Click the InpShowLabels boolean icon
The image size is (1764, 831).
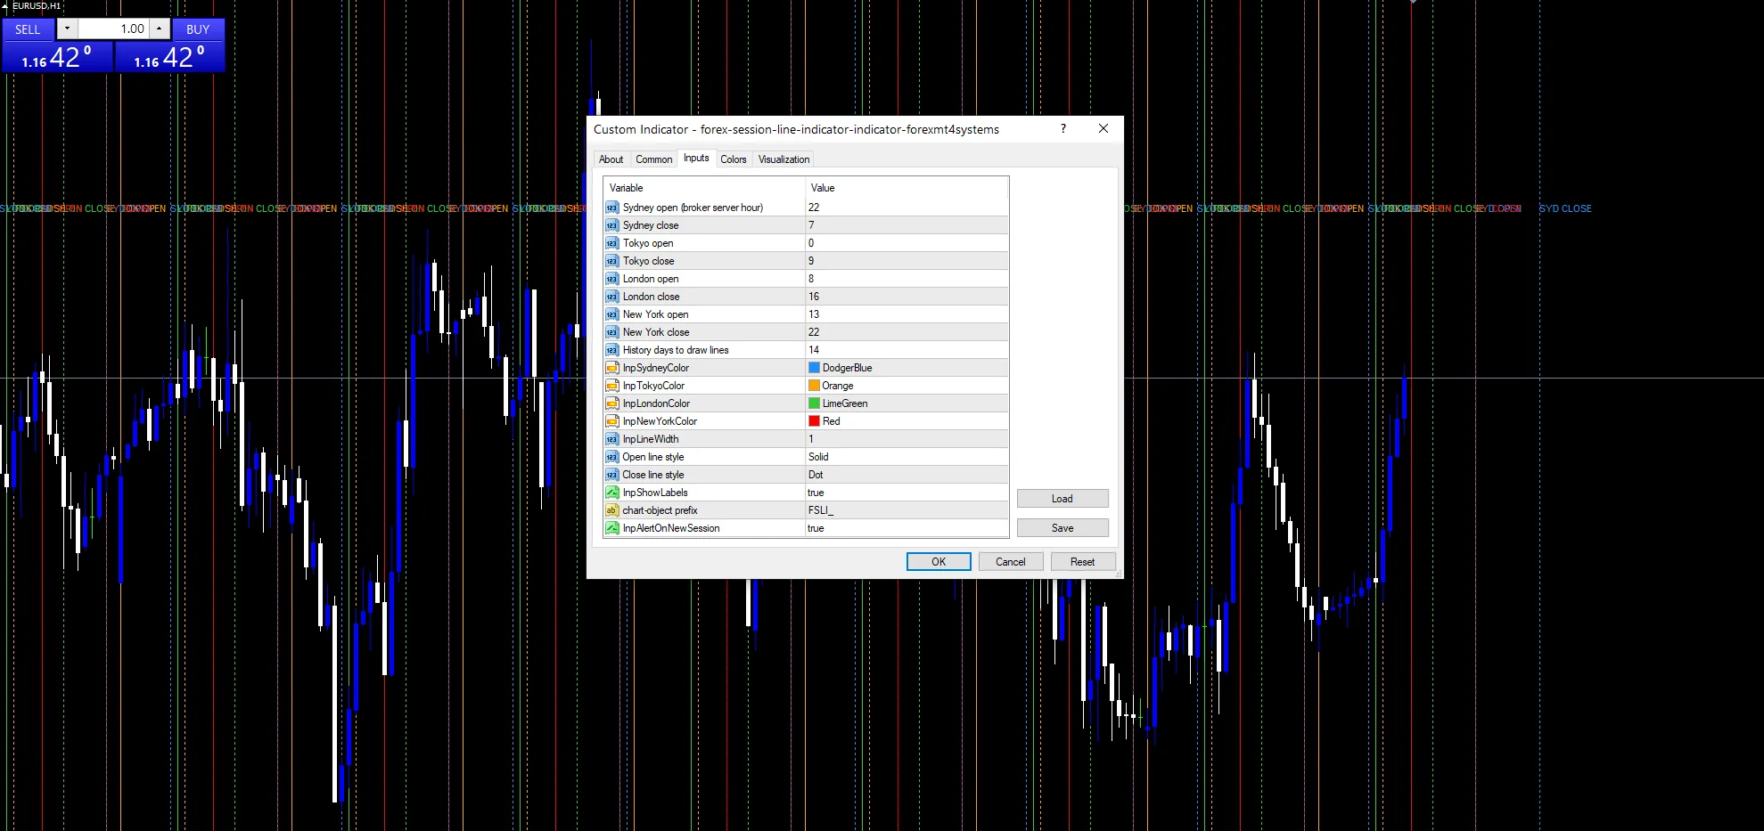click(x=611, y=493)
